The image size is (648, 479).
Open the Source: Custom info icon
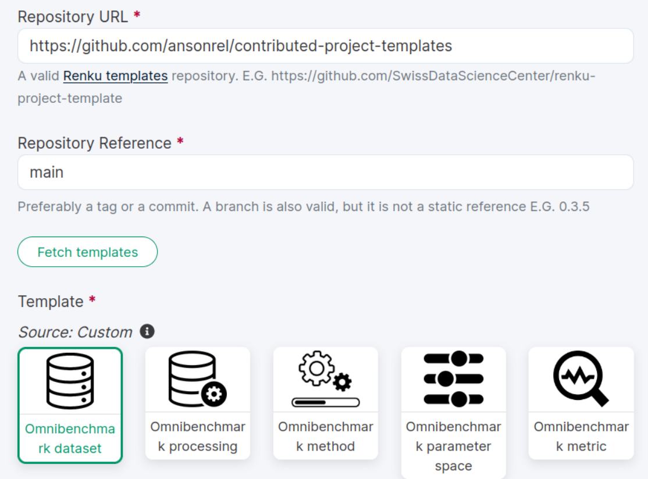(147, 331)
